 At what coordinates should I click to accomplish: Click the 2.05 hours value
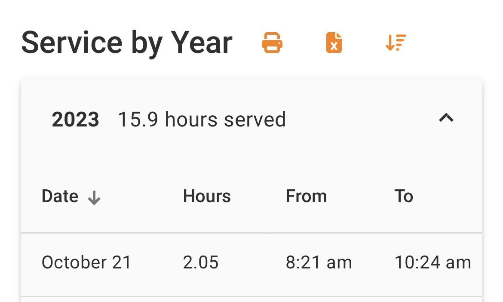point(201,262)
